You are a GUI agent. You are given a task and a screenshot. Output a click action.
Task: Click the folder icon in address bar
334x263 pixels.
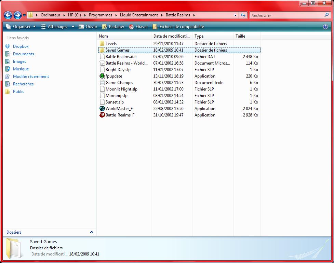pyautogui.click(x=31, y=15)
